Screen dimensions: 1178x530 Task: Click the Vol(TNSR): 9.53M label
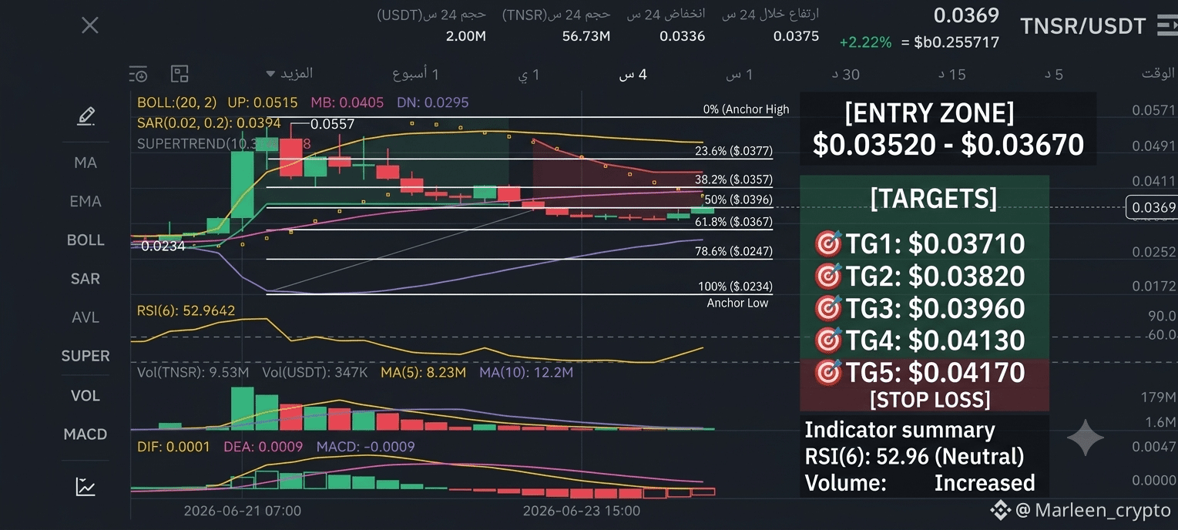193,373
